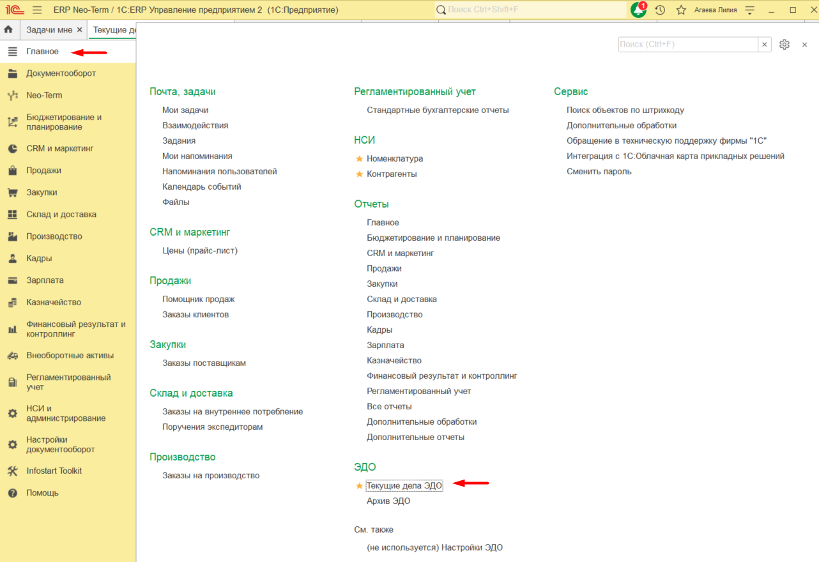Close the tab "Задачи мне"
Screen dimensions: 819x562
[79, 29]
